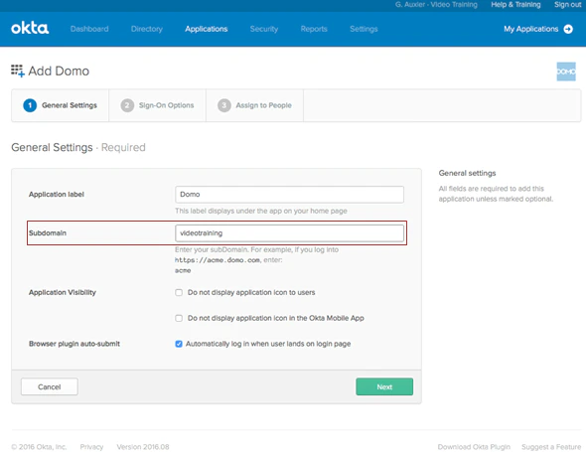Click the step 3 circle icon
The width and height of the screenshot is (586, 452).
coord(224,105)
